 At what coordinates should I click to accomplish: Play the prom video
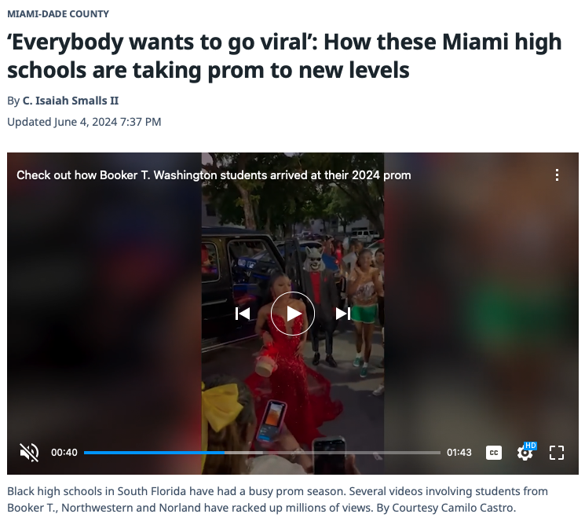(292, 314)
